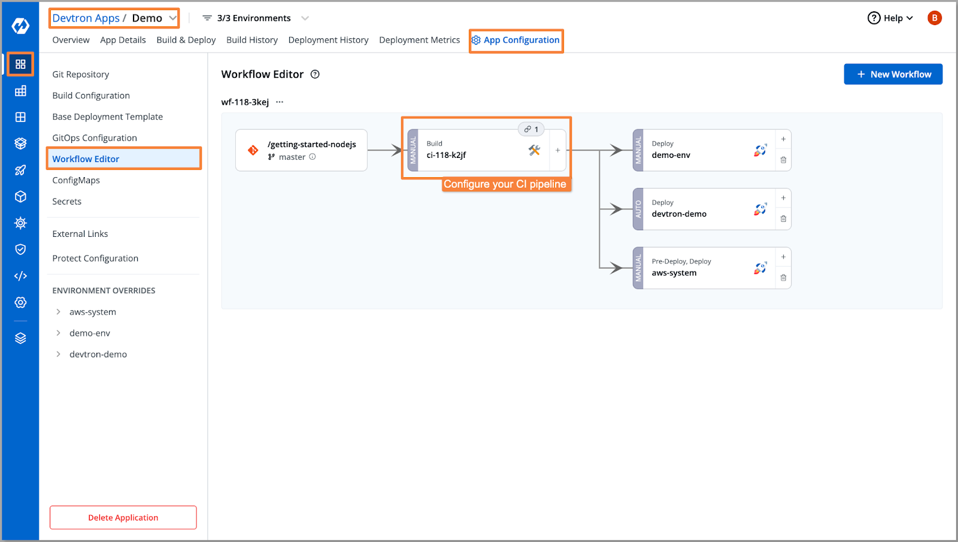
Task: Switch to the Build & Deploy tab
Action: click(186, 40)
